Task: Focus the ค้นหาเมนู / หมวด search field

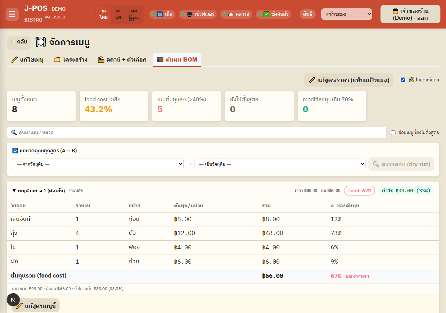Action: (x=197, y=133)
